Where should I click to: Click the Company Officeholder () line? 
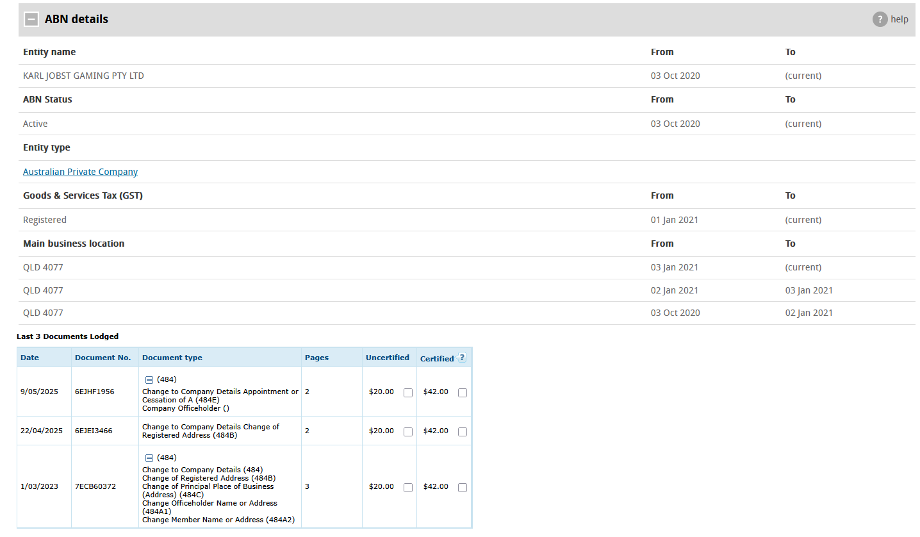(186, 408)
